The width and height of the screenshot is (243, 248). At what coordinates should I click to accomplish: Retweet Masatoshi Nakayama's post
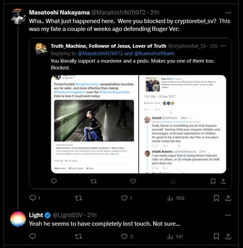point(78,198)
